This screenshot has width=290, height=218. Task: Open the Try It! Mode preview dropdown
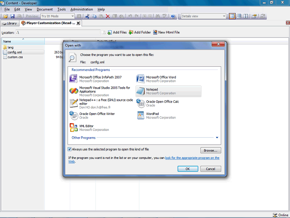(72, 16)
